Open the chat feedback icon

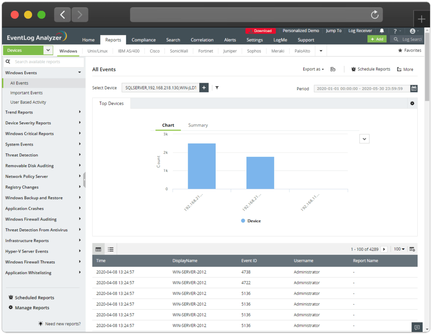pos(417,327)
